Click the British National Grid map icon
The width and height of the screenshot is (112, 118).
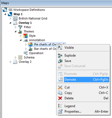click(x=15, y=18)
